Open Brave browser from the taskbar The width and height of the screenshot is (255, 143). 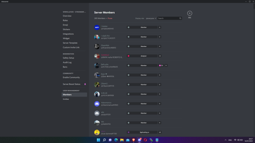tap(134, 140)
